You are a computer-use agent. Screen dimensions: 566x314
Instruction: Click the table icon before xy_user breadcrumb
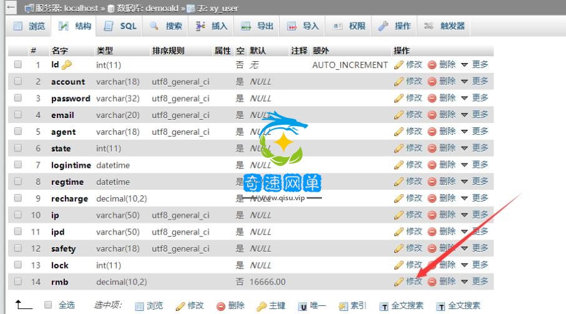190,8
